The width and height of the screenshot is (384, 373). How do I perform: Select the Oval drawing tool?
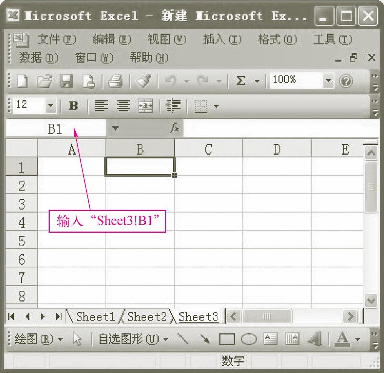249,339
